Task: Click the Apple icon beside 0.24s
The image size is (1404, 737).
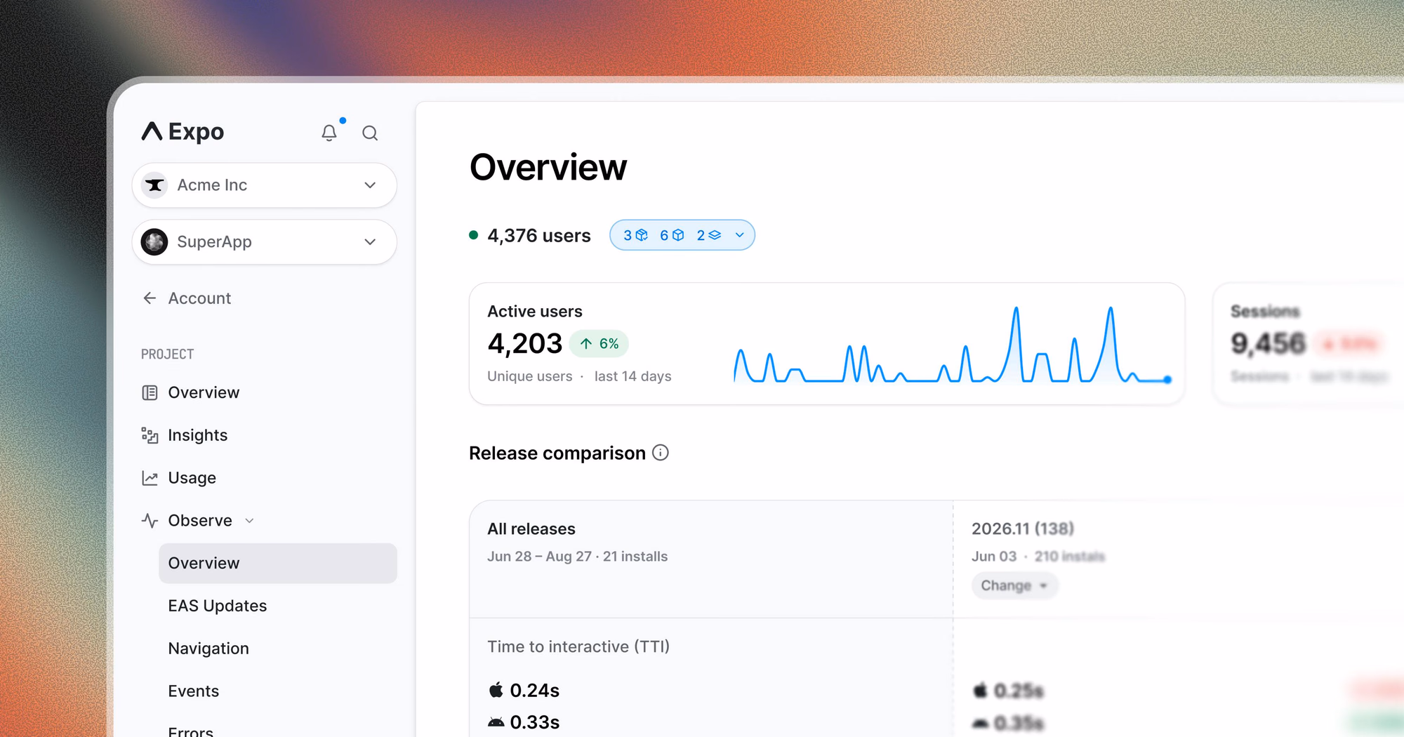Action: click(x=496, y=690)
